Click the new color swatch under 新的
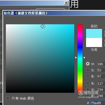This screenshot has height=105, width=105. tap(94, 33)
